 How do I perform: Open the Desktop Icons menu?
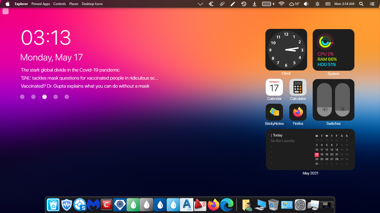[92, 4]
